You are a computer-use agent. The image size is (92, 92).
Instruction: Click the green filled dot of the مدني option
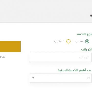click(87, 41)
